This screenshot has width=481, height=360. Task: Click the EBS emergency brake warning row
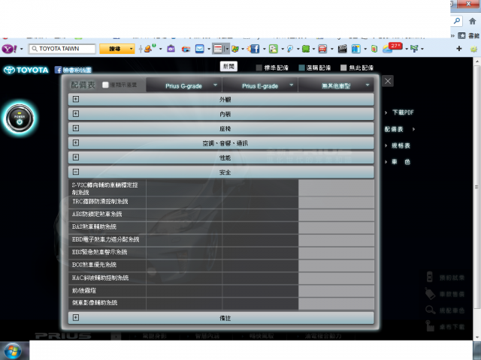pyautogui.click(x=99, y=252)
